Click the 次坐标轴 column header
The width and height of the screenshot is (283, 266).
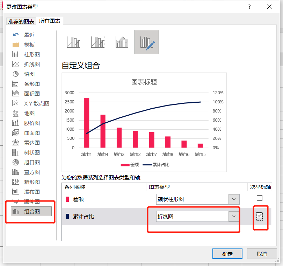[260, 187]
